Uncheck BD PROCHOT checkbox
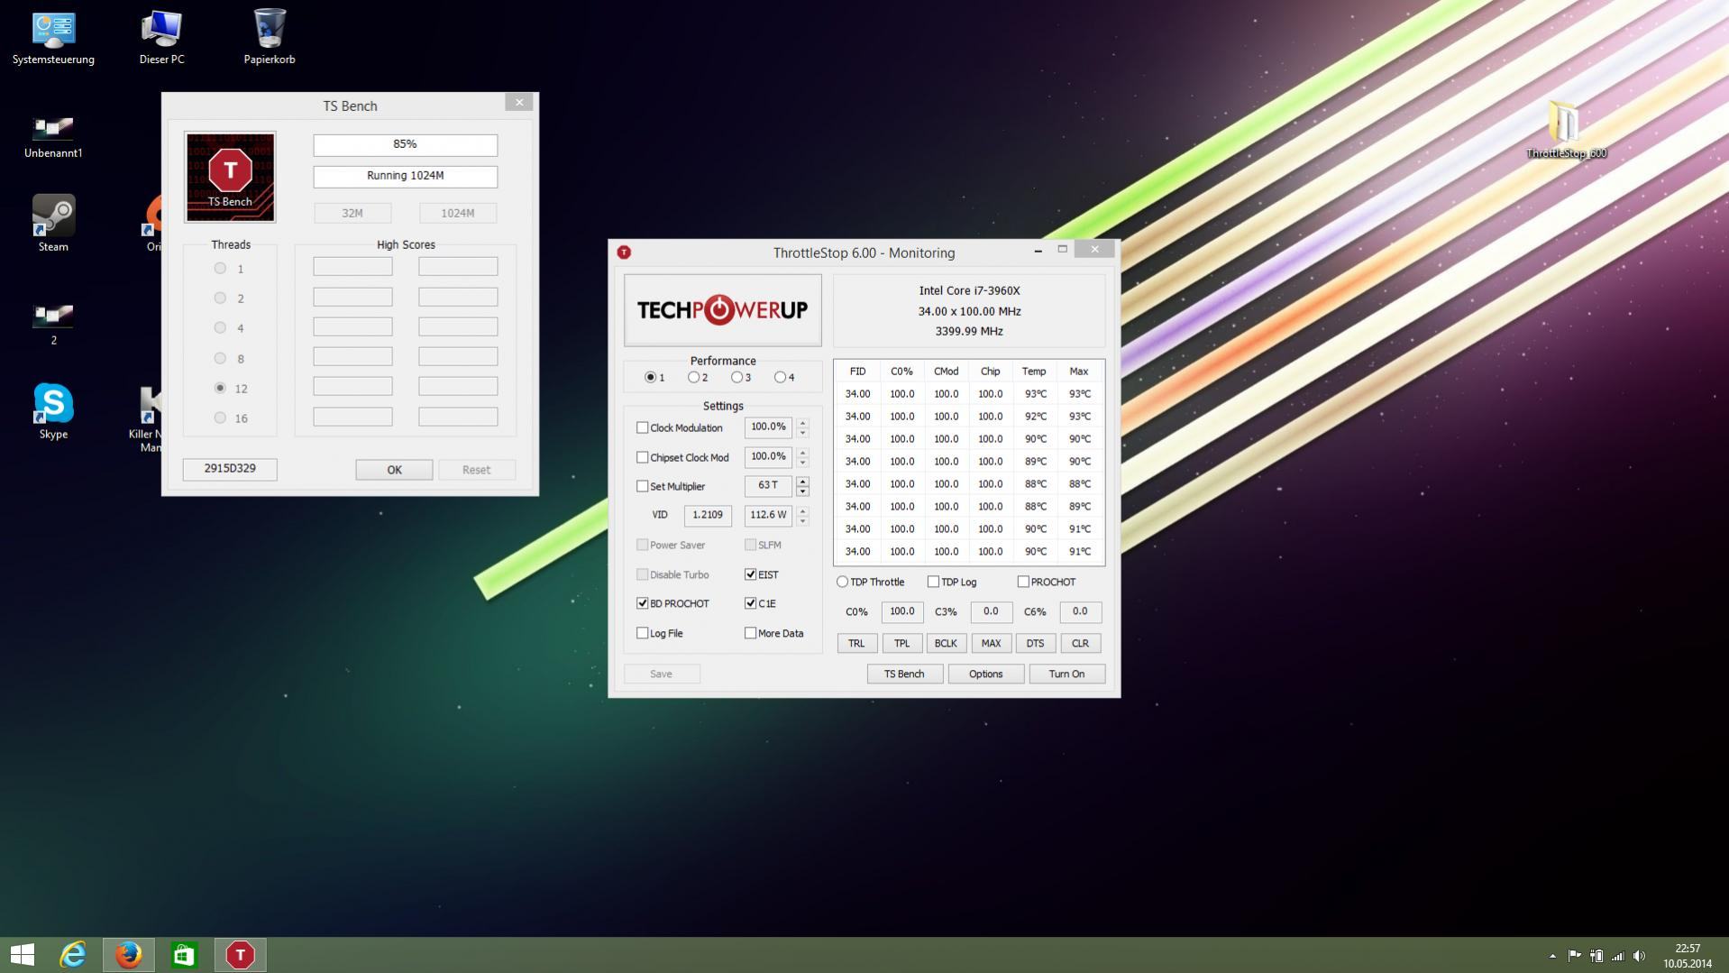The height and width of the screenshot is (973, 1729). coord(643,603)
